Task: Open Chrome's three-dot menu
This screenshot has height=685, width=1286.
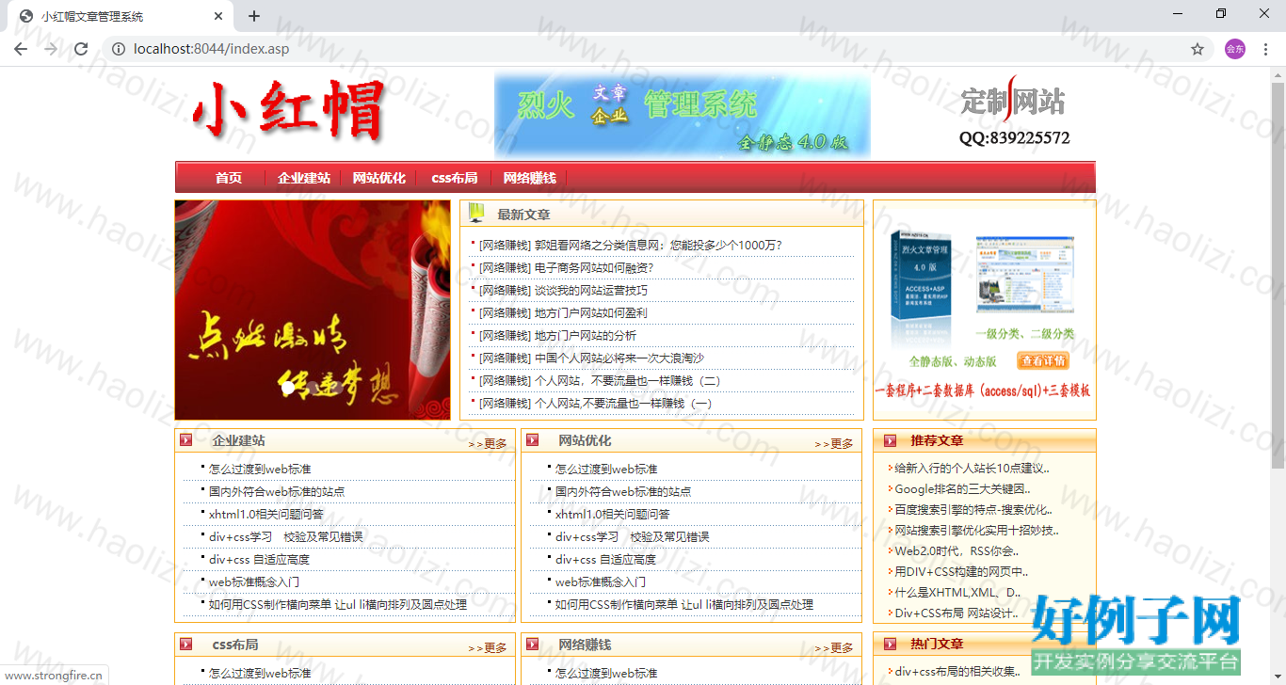Action: point(1266,49)
